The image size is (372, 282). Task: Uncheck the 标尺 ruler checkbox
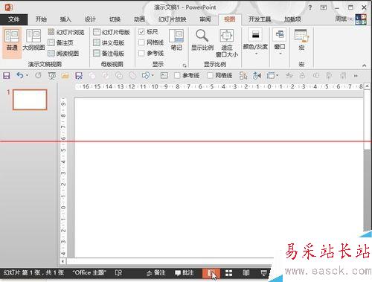pyautogui.click(x=141, y=32)
